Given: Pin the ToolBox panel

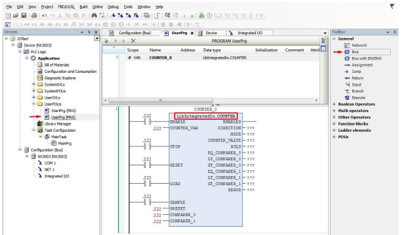Looking at the screenshot, I should pos(395,32).
